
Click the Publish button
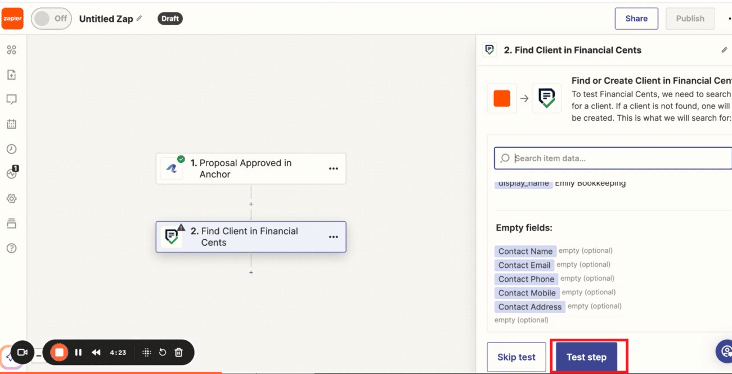(690, 19)
